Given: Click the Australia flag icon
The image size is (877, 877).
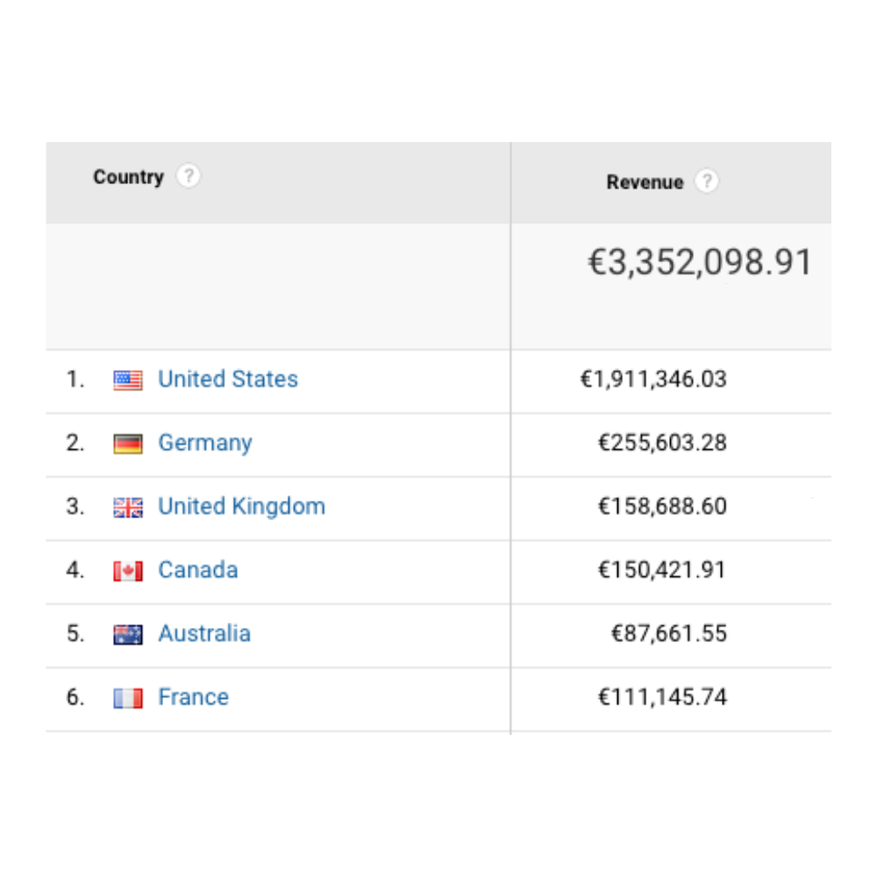Looking at the screenshot, I should click(x=128, y=635).
